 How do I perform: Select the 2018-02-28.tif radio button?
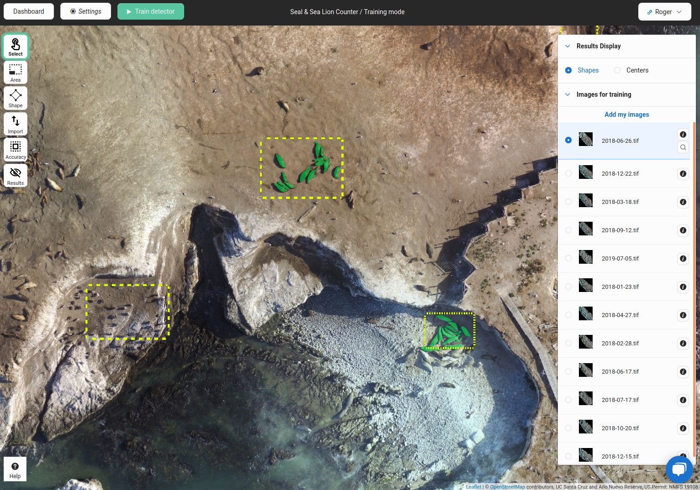click(x=568, y=343)
